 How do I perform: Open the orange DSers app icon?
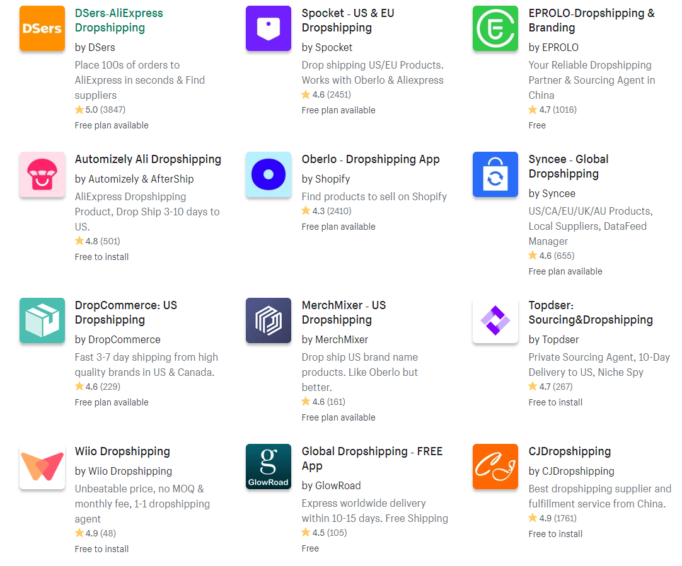[x=42, y=28]
